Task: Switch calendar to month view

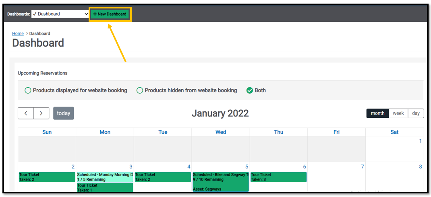Action: (x=377, y=113)
